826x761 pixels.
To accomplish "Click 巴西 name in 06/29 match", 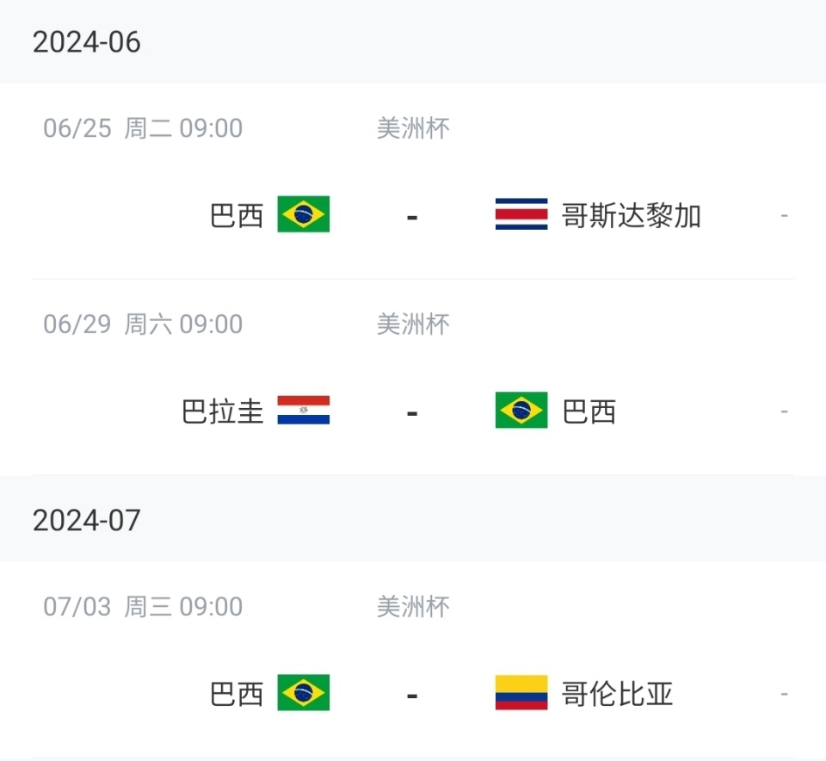I will click(589, 411).
